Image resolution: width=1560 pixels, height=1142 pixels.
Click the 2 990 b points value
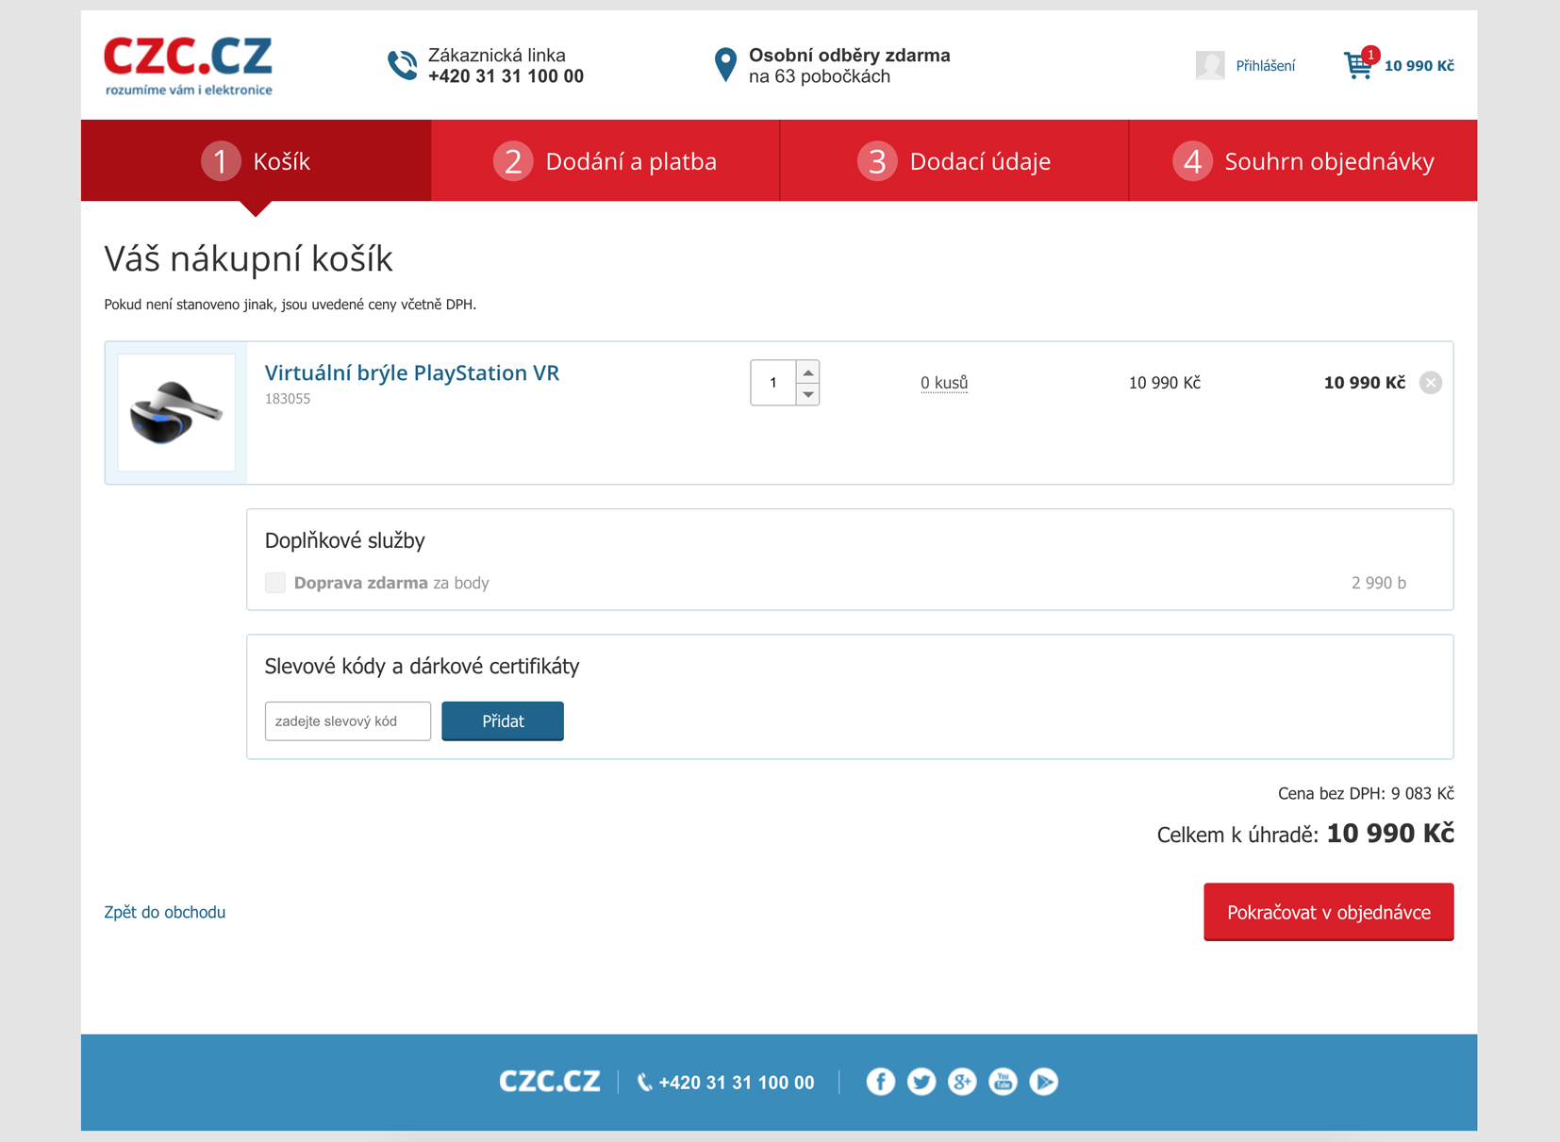1378,583
